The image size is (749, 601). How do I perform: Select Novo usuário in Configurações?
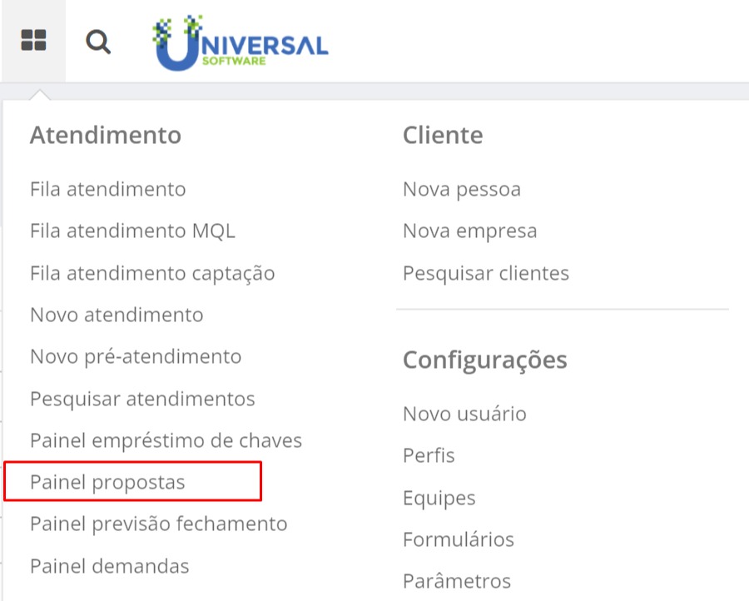[464, 414]
